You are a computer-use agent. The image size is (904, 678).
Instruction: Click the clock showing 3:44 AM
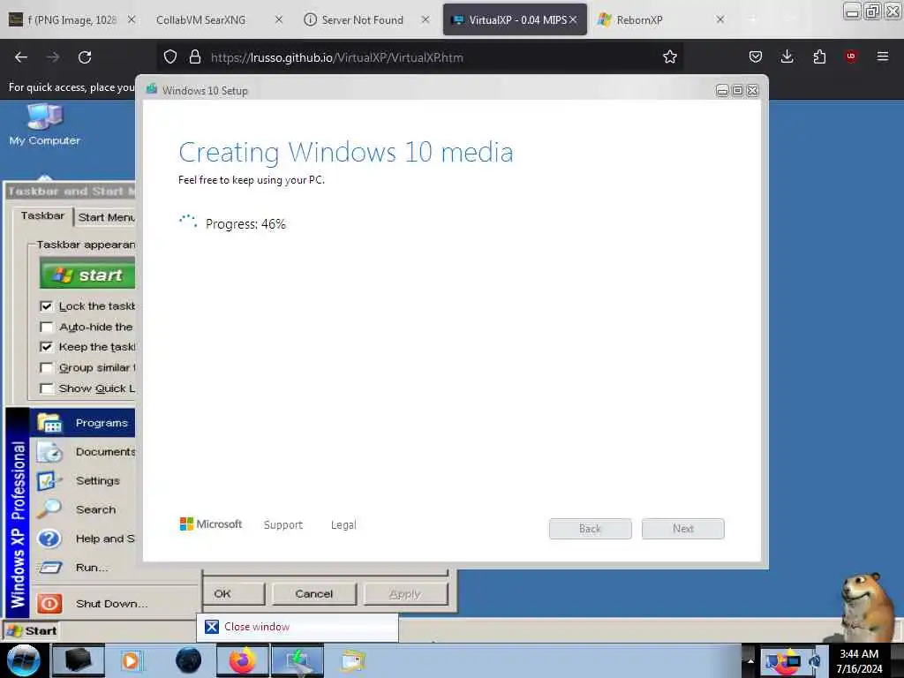click(x=858, y=654)
